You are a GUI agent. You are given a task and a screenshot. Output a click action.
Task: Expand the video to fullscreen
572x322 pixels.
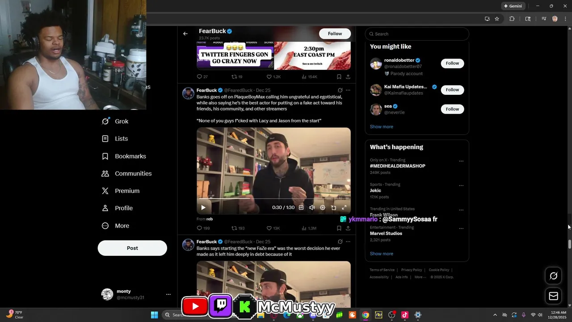coord(344,208)
